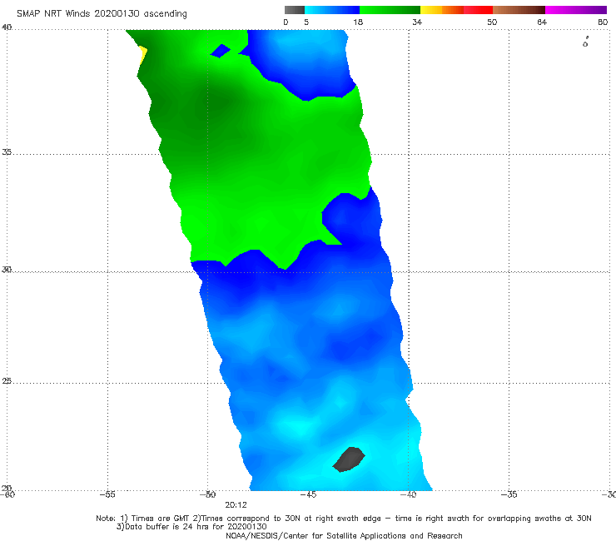616x541 pixels.
Task: Click the dark gray low-wind patch in the swath
Action: click(349, 459)
